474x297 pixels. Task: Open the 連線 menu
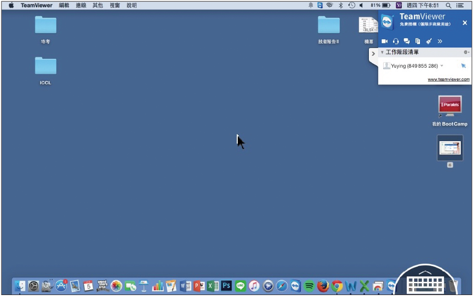click(81, 5)
